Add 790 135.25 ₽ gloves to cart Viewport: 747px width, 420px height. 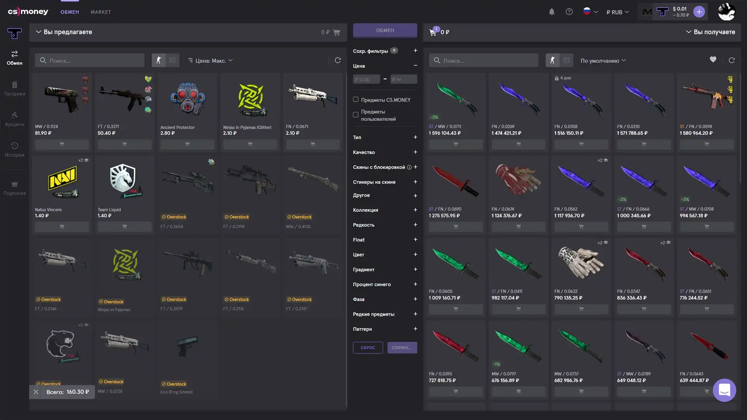[x=581, y=309]
